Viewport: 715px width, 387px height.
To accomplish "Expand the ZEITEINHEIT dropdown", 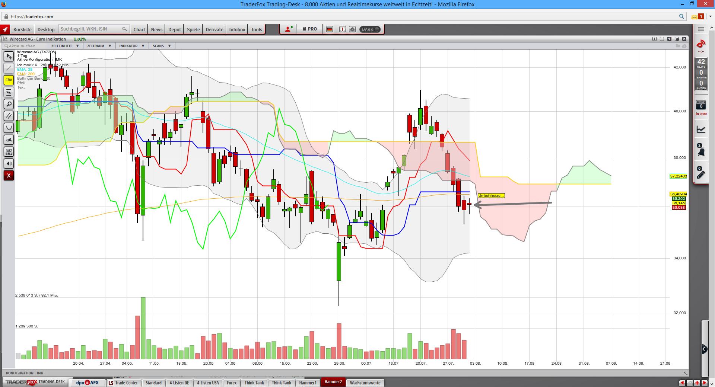I will pos(65,46).
